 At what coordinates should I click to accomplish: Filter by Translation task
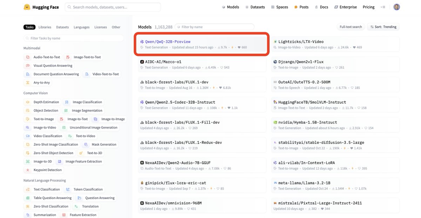point(87,206)
